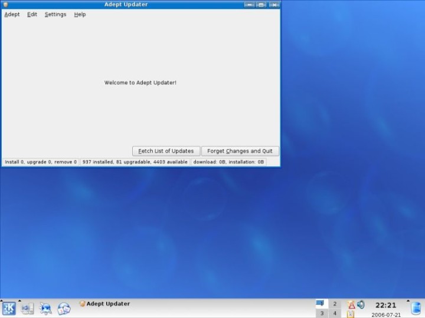Image resolution: width=425 pixels, height=318 pixels.
Task: Click 'Install 0, upgrade 0, remove 0' status
Action: (x=41, y=162)
